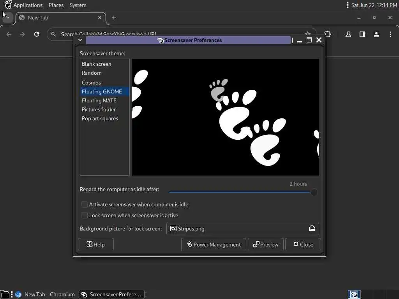Click the file browse icon beside Stripes.png
Viewport: 399px width, 299px height.
point(312,229)
